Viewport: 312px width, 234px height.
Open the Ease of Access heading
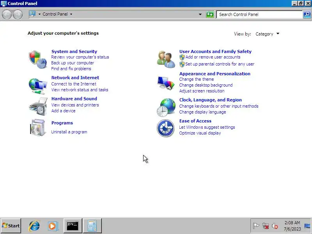pyautogui.click(x=195, y=121)
